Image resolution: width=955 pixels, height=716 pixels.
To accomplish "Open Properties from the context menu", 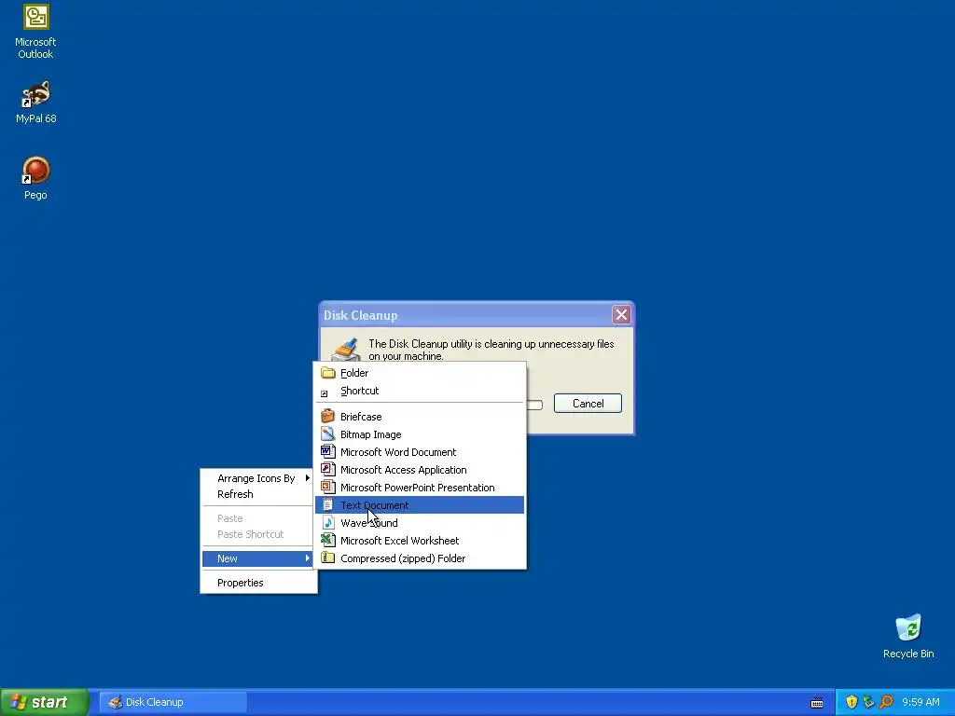I will tap(259, 583).
